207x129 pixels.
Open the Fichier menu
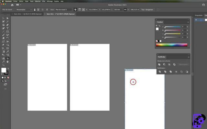pyautogui.click(x=16, y=1)
